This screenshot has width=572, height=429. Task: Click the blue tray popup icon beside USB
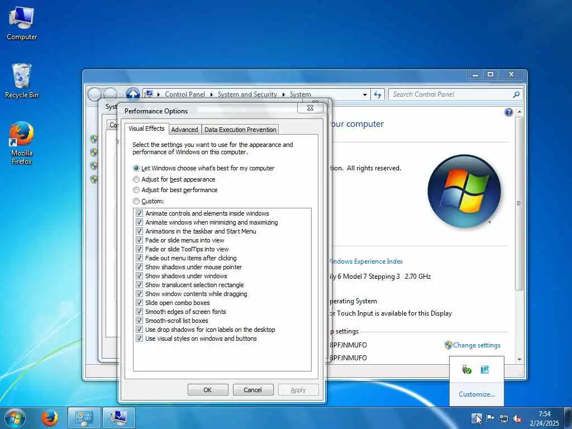484,370
